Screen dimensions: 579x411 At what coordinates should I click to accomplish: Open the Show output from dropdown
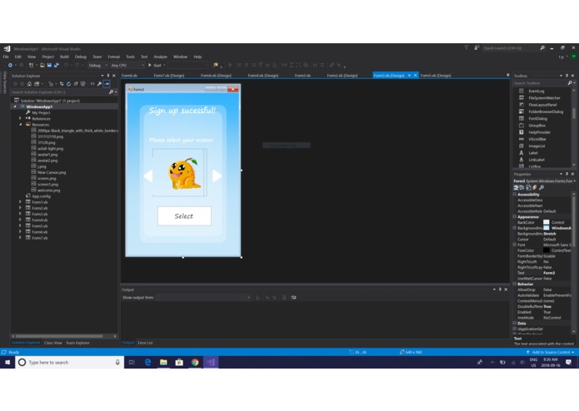203,298
